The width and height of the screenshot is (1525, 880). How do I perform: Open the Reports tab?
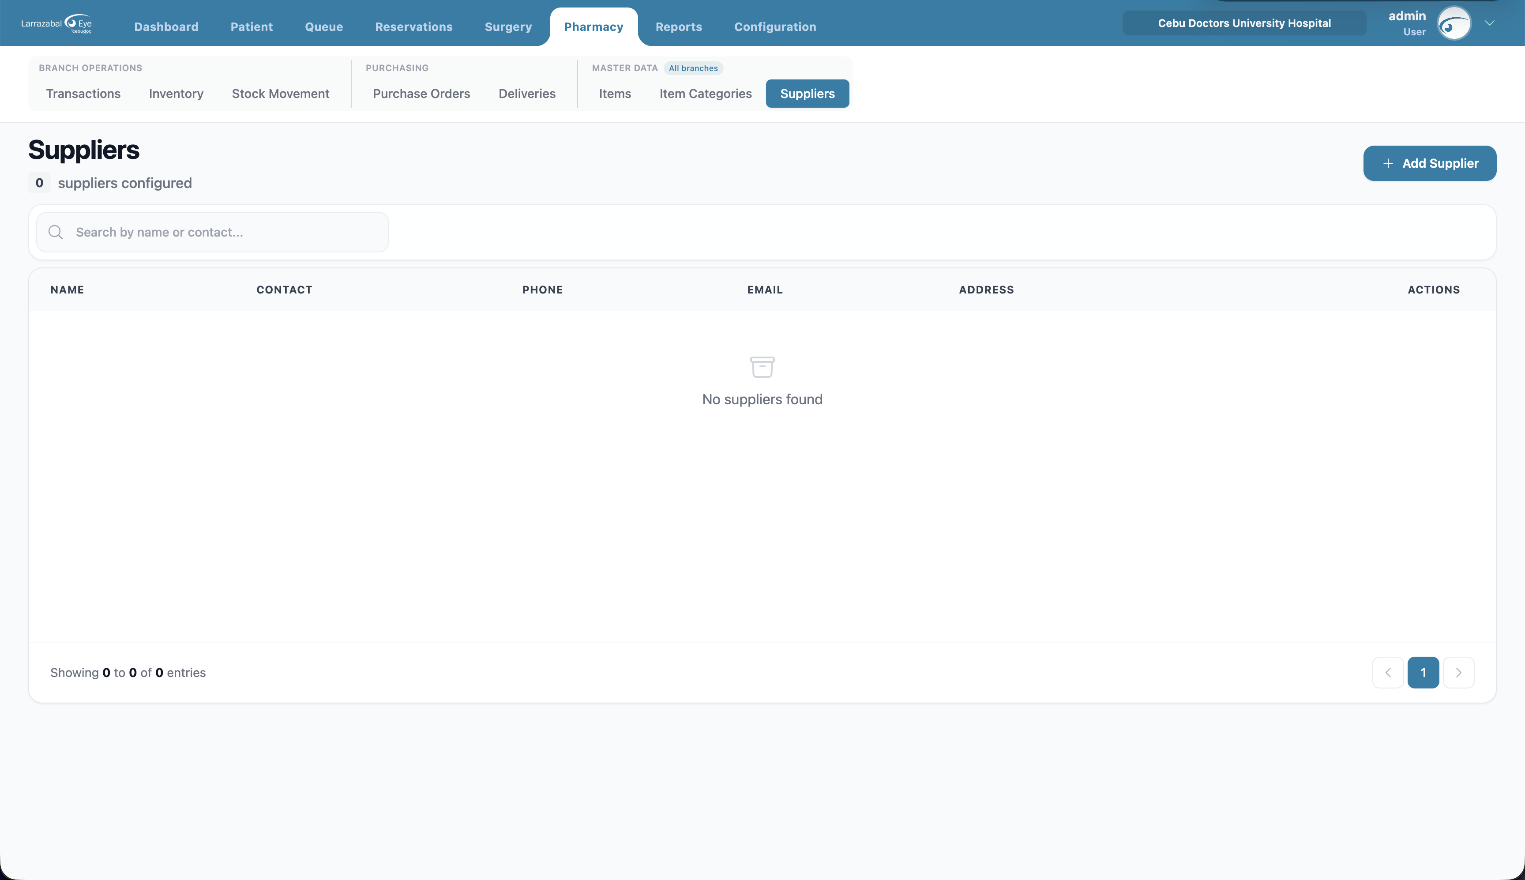[679, 26]
